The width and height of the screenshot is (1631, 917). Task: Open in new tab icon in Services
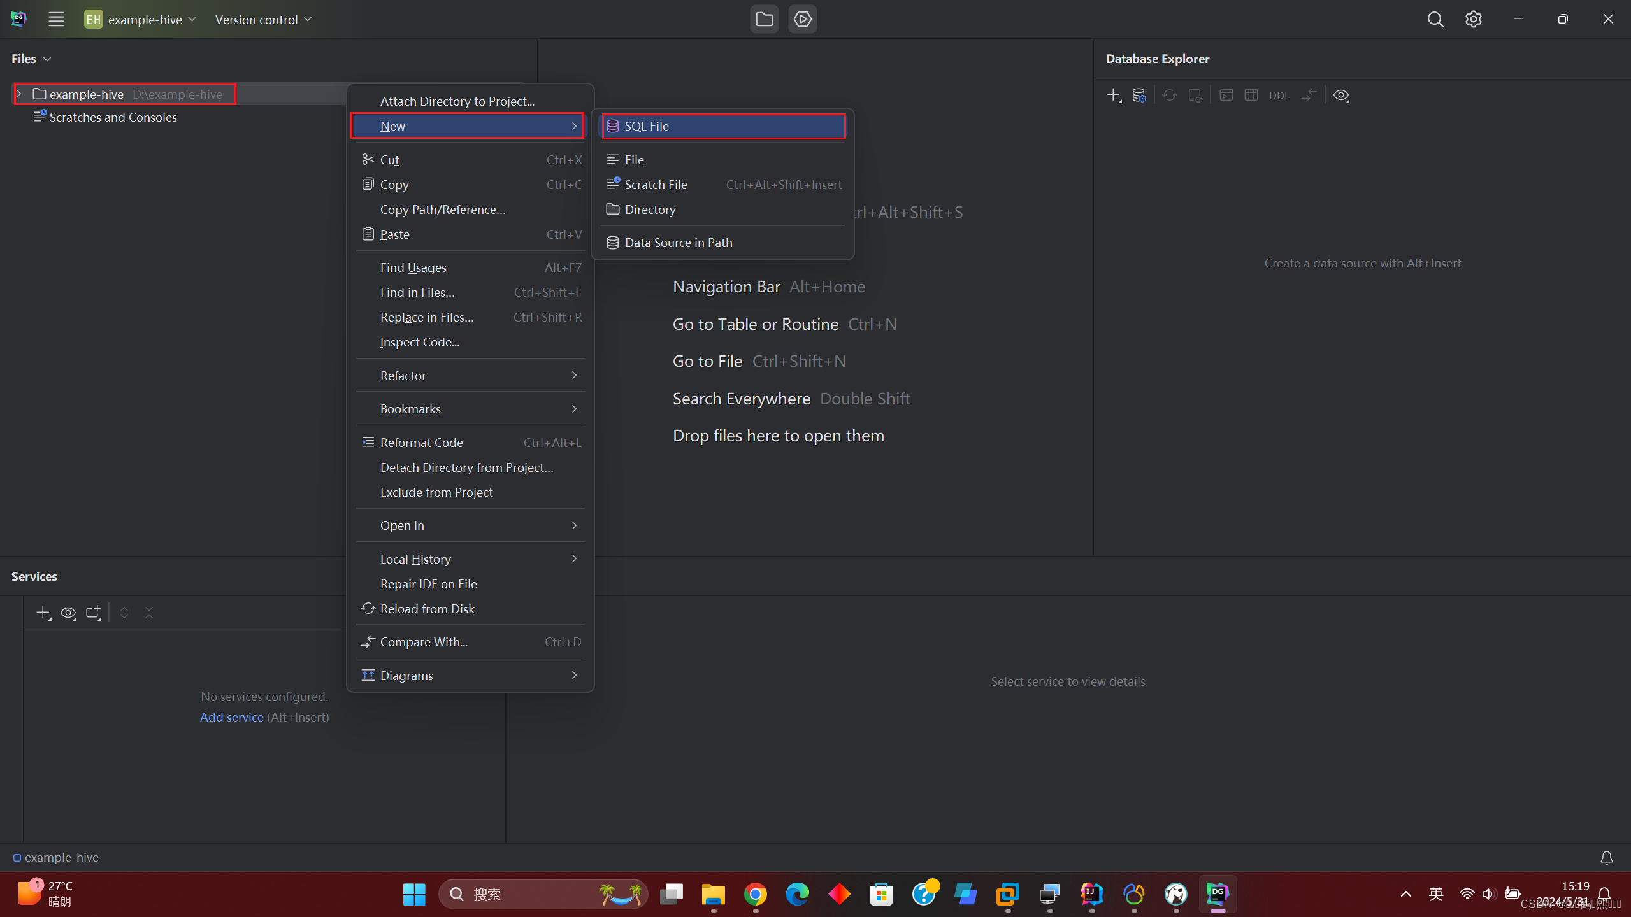[93, 613]
